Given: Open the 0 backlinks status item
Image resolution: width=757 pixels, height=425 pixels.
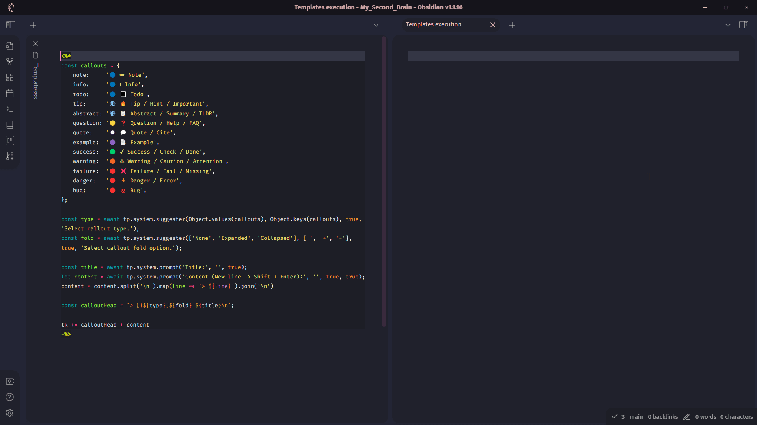Looking at the screenshot, I should pyautogui.click(x=663, y=417).
